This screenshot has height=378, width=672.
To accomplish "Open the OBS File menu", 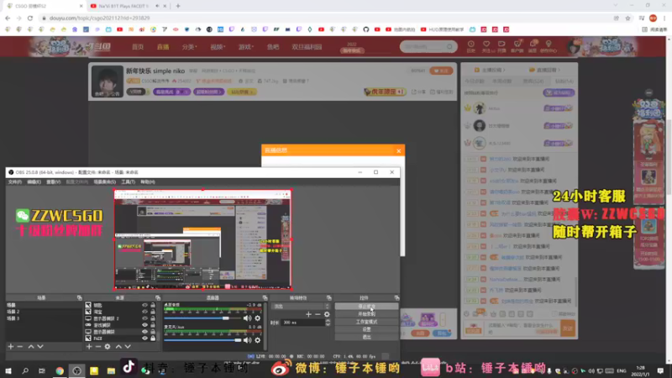I will (x=14, y=181).
